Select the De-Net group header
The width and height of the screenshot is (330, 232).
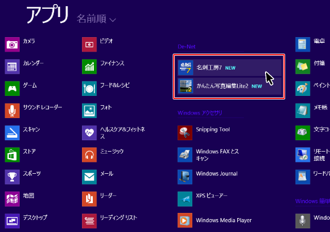tap(187, 46)
